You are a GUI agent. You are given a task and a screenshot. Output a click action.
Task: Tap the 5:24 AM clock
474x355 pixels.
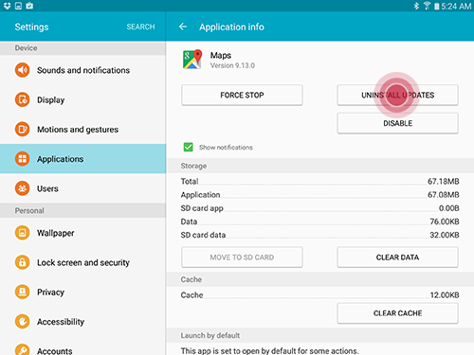[456, 6]
